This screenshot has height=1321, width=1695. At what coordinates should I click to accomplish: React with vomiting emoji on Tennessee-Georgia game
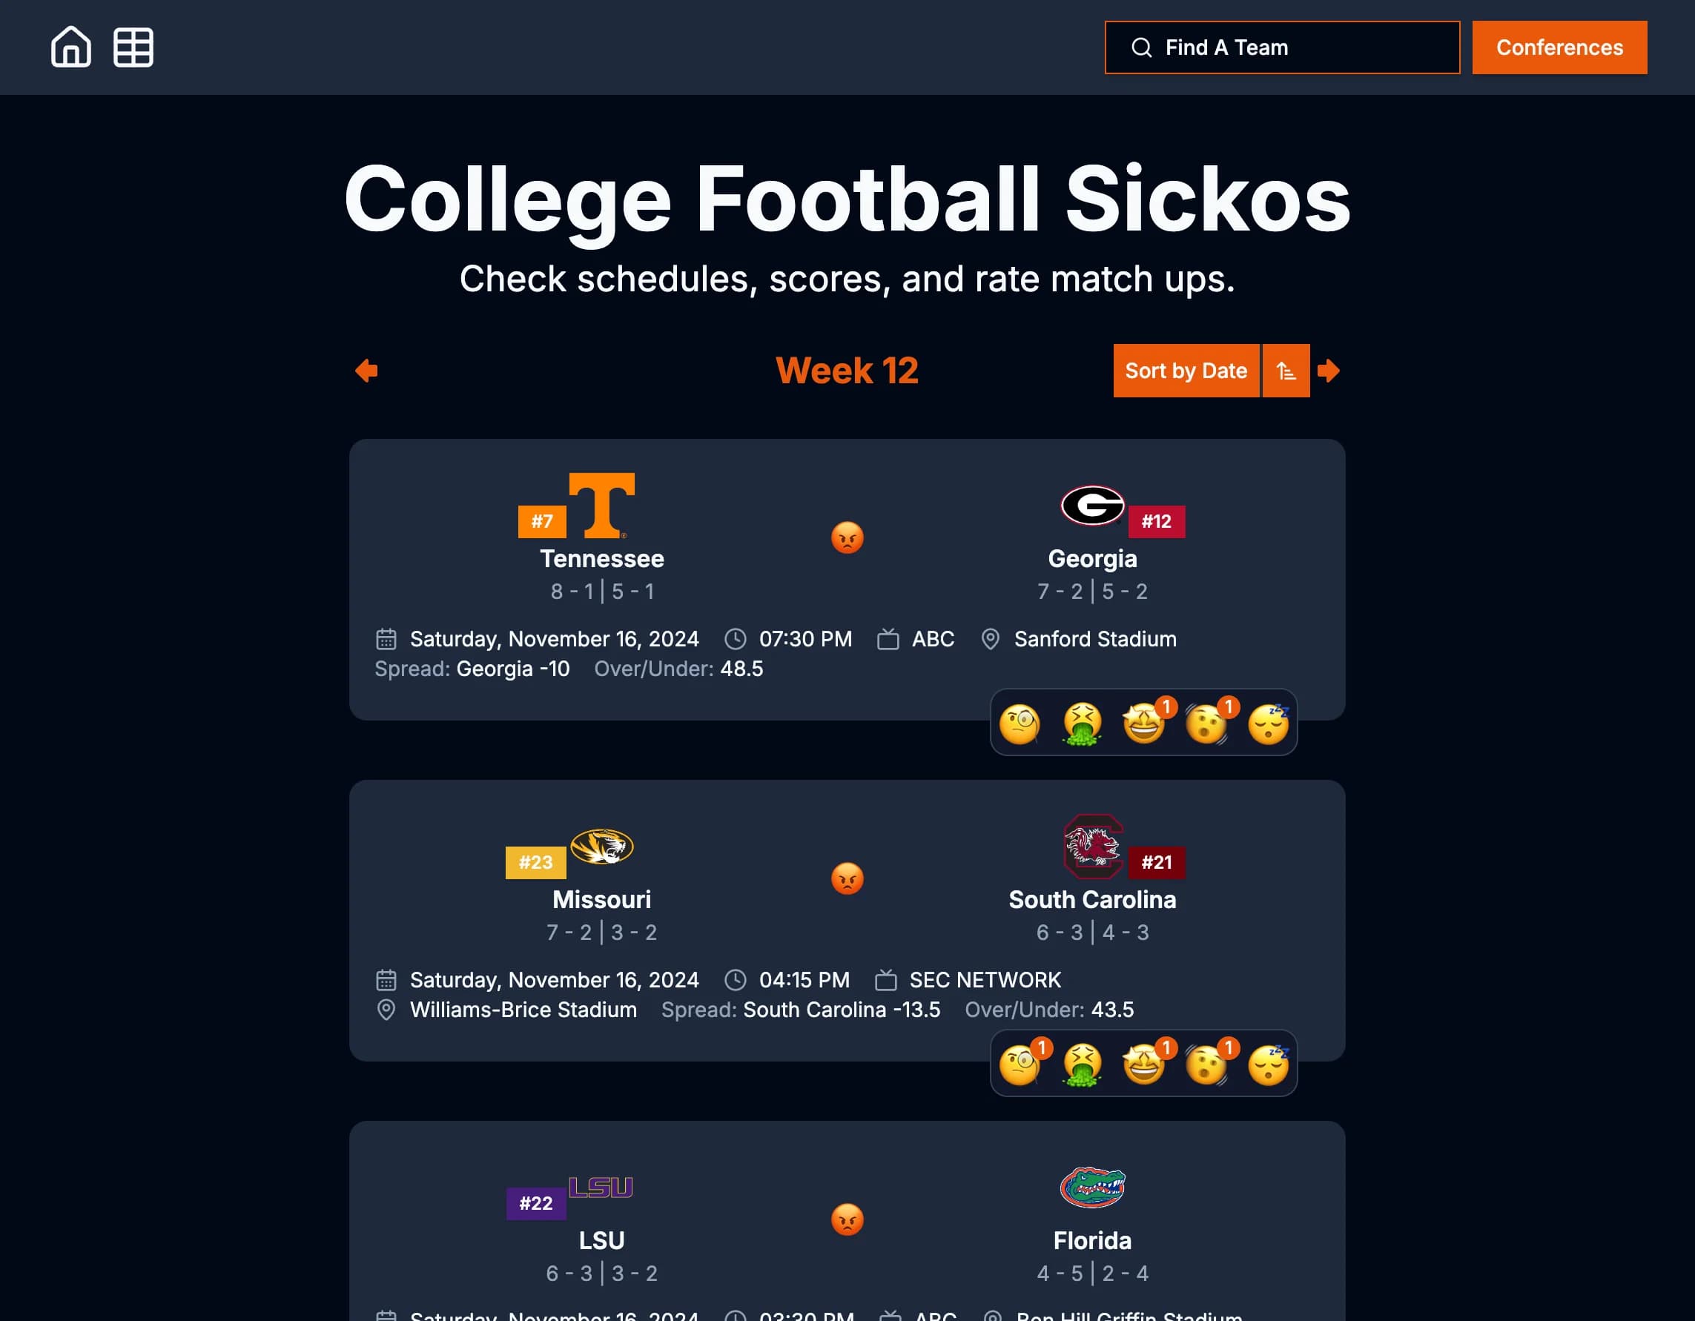tap(1082, 724)
